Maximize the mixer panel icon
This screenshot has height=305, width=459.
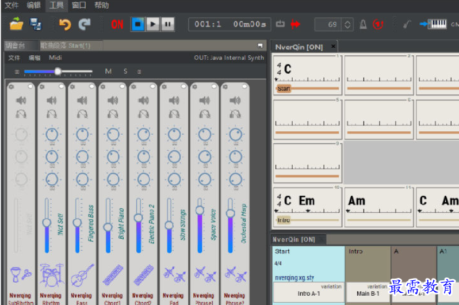point(260,45)
